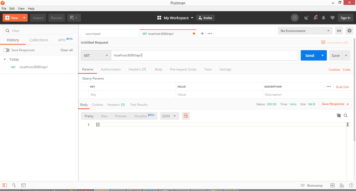This screenshot has height=191, width=356.
Task: Switch to the request Headers (7) tab
Action: [x=137, y=69]
